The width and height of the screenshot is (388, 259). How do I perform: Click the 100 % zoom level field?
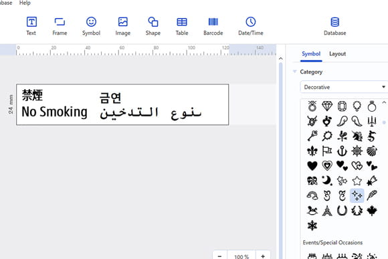tap(241, 256)
